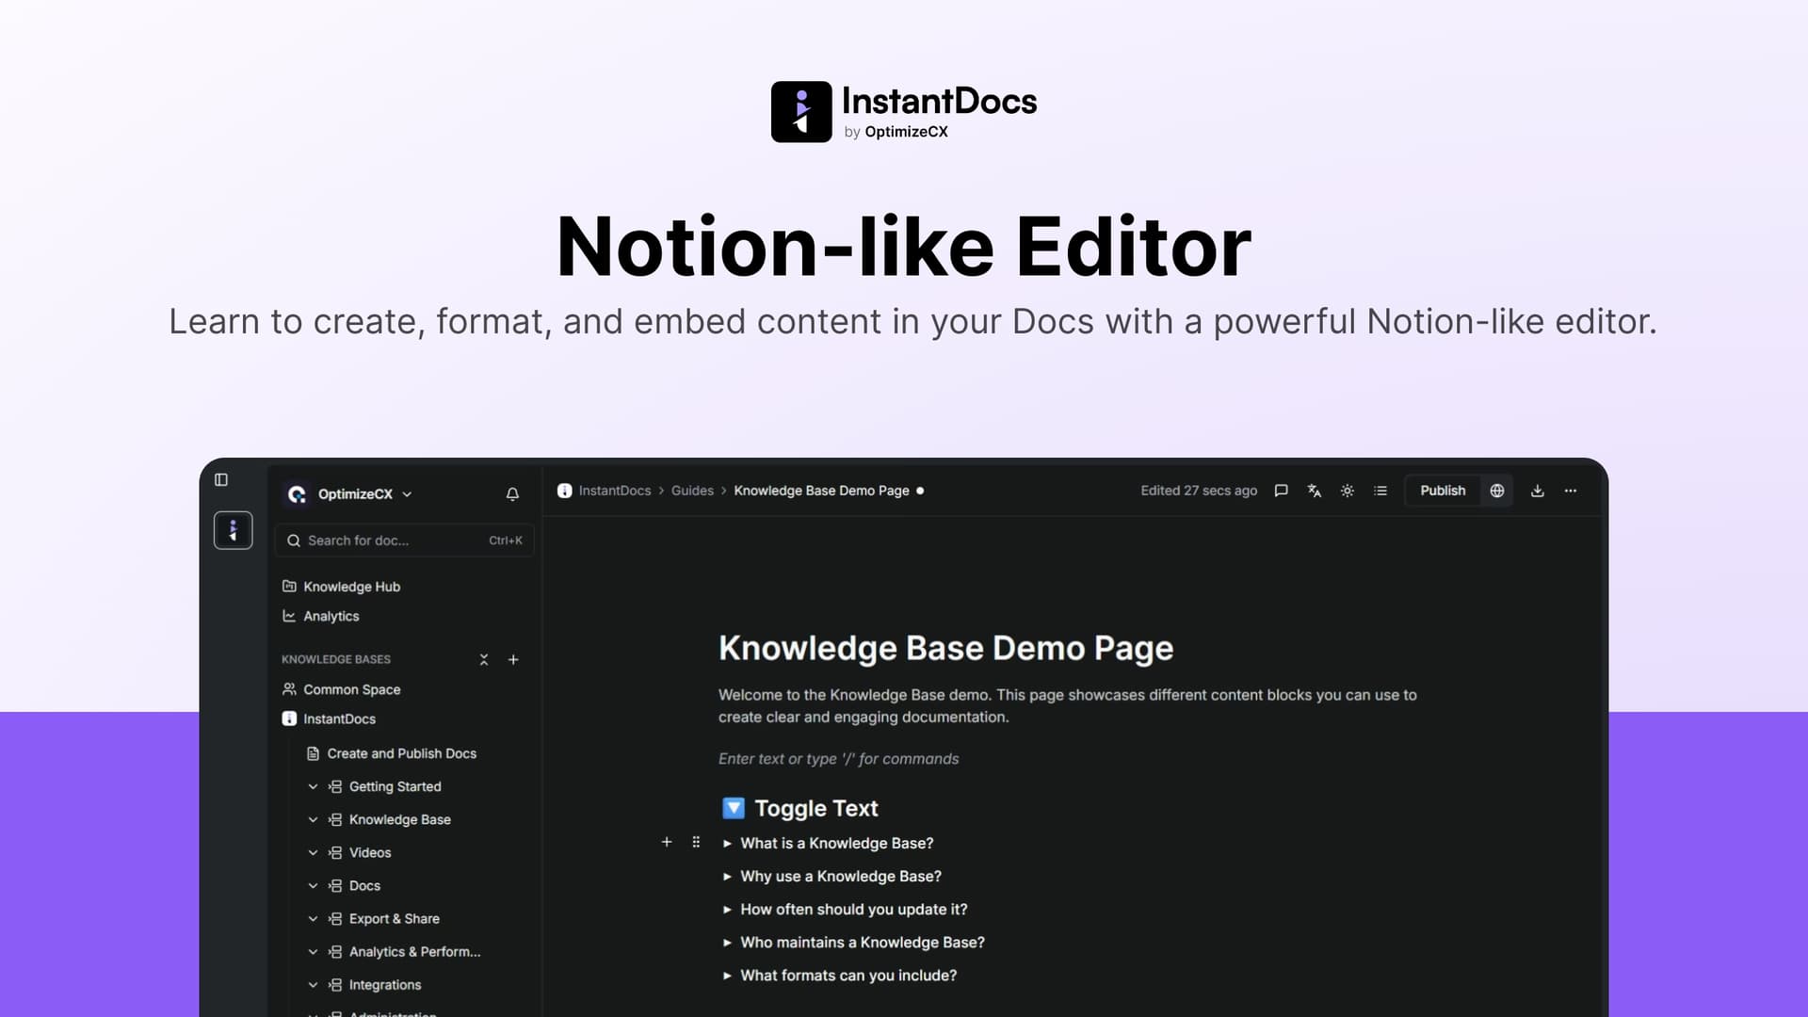
Task: Open the translate icon in the toolbar
Action: (x=1314, y=491)
